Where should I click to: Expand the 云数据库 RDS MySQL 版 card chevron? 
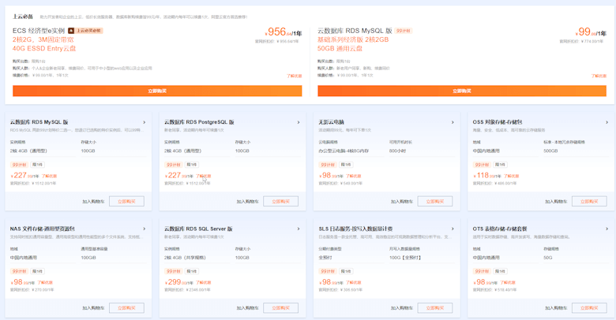(x=144, y=122)
